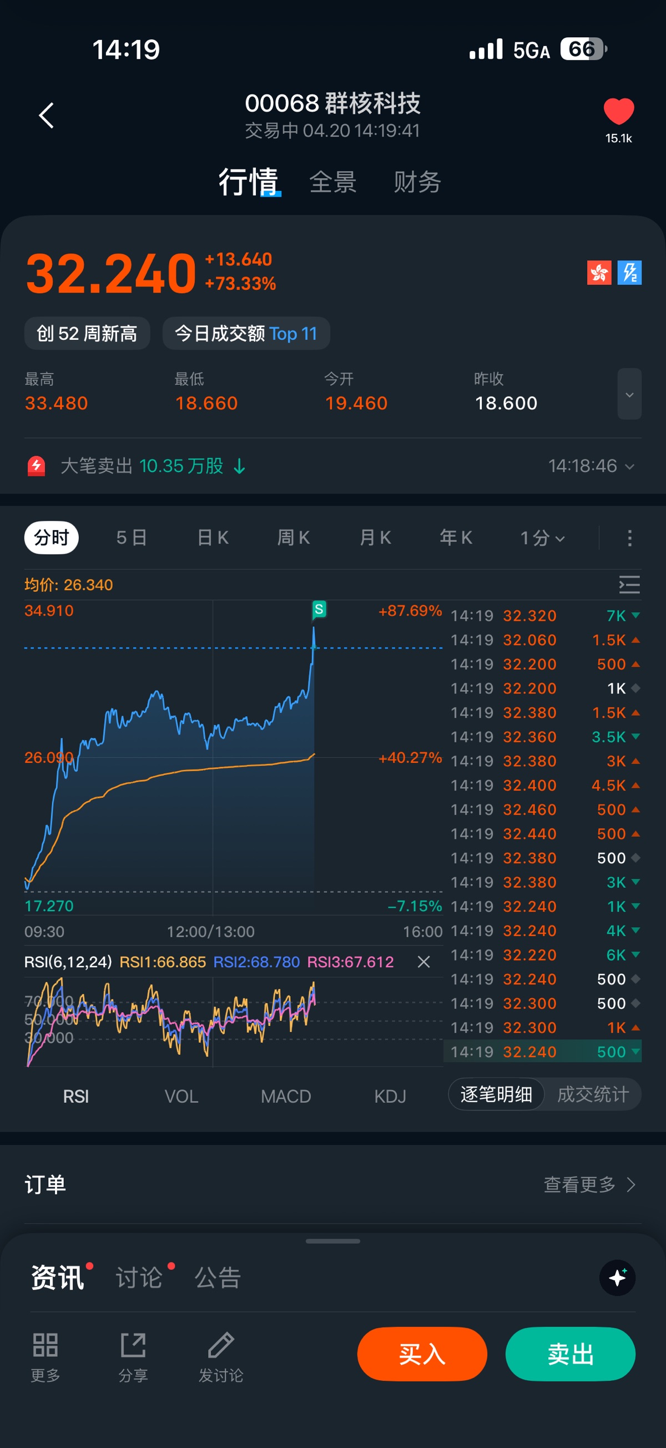Tap the back arrow icon
Image resolution: width=666 pixels, height=1448 pixels.
coord(47,115)
